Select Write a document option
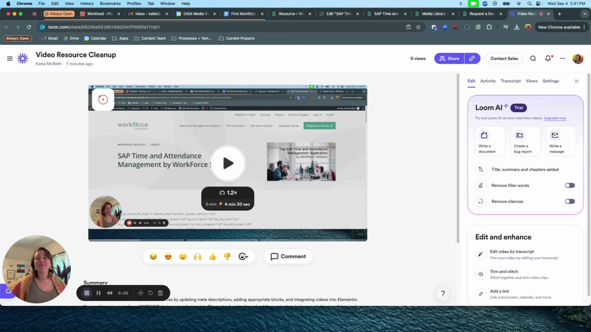The image size is (591, 332). (x=490, y=142)
